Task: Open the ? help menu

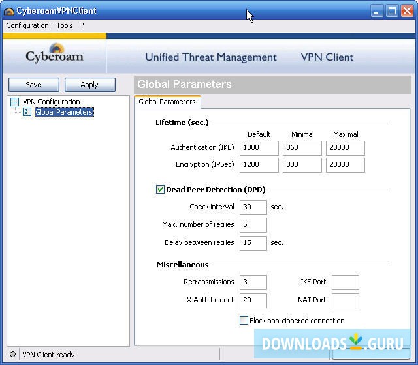Action: tap(82, 25)
